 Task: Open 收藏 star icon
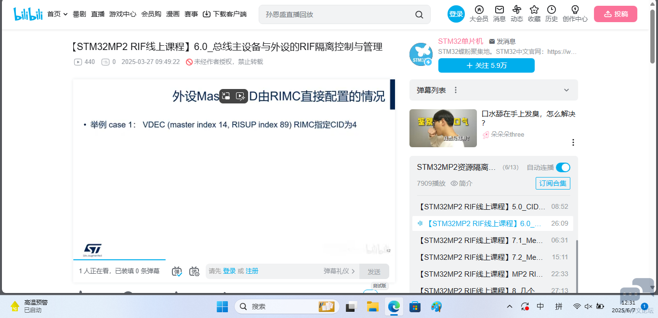click(x=534, y=14)
